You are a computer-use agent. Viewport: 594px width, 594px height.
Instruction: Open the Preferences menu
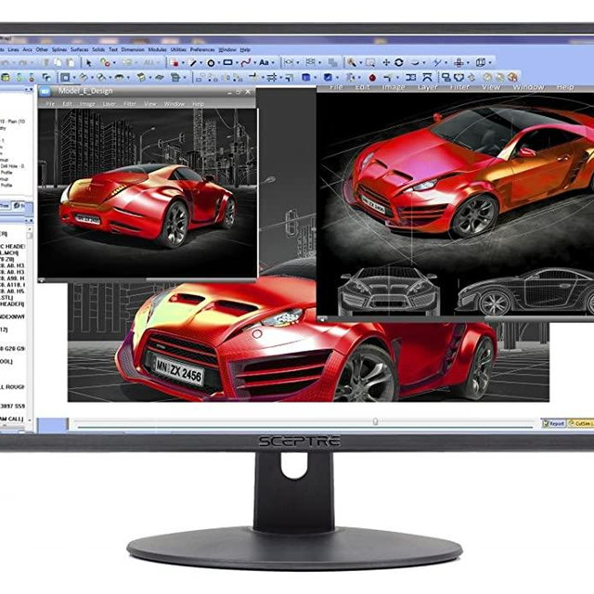point(202,49)
